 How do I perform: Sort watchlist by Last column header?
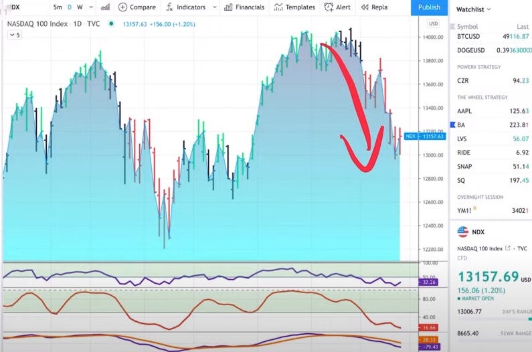coord(523,27)
